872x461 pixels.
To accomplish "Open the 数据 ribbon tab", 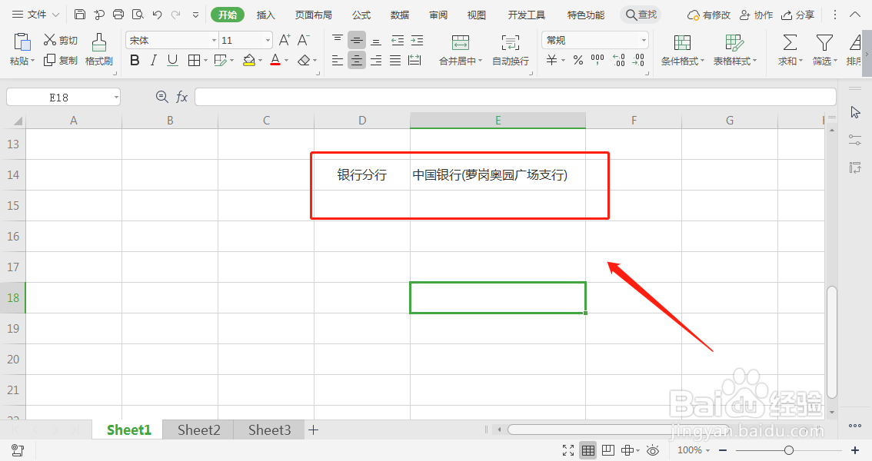I will click(399, 15).
